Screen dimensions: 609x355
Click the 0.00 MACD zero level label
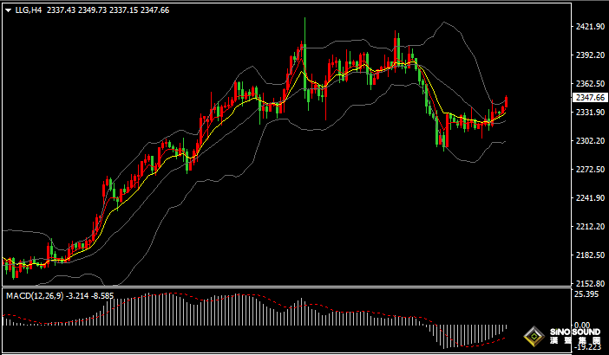585,326
